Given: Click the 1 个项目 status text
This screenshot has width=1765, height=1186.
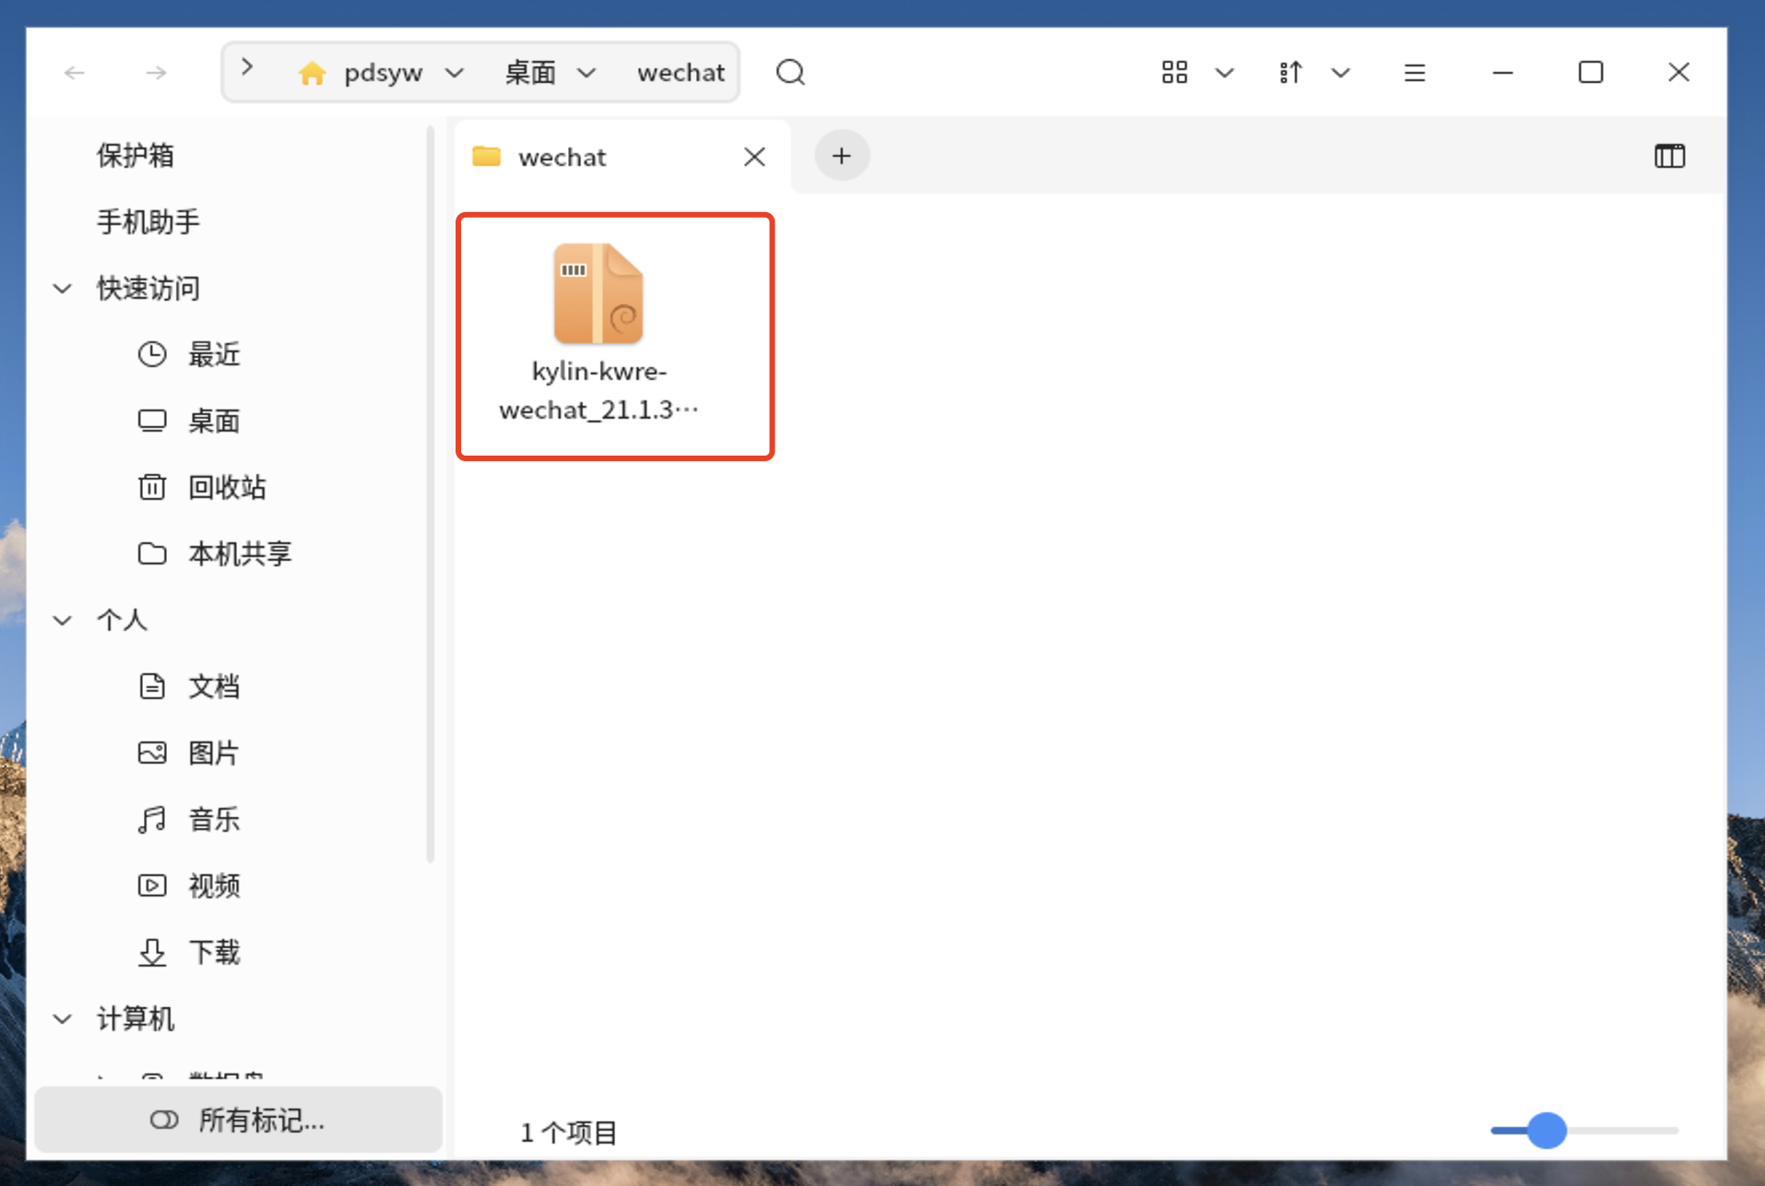Looking at the screenshot, I should pos(568,1132).
